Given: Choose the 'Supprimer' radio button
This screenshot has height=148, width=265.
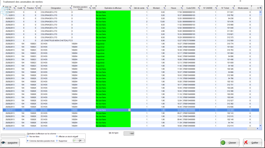Looking at the screenshot, I should point(57,141).
